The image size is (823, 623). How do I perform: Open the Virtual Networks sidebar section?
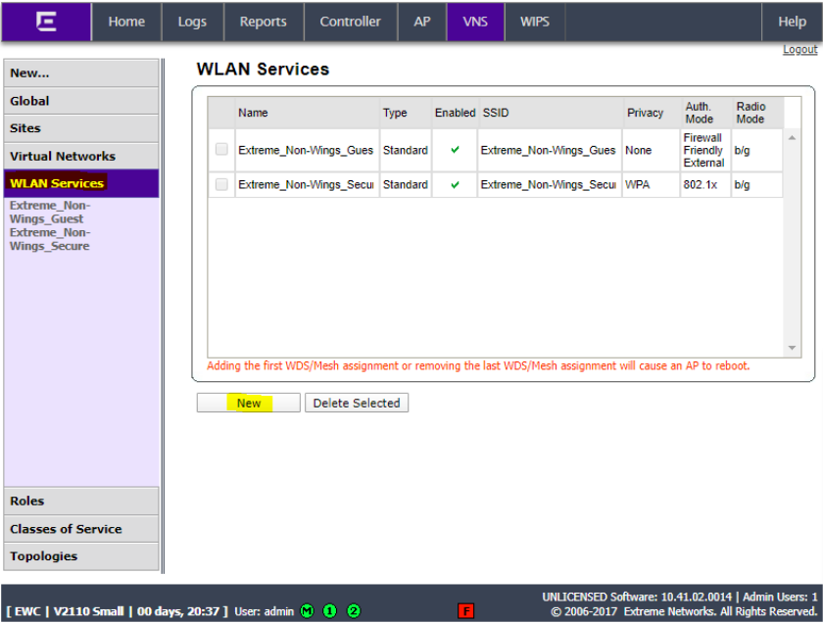point(80,156)
